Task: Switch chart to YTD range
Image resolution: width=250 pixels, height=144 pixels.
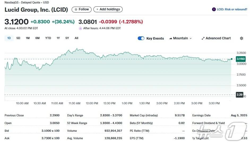Action: [48, 38]
